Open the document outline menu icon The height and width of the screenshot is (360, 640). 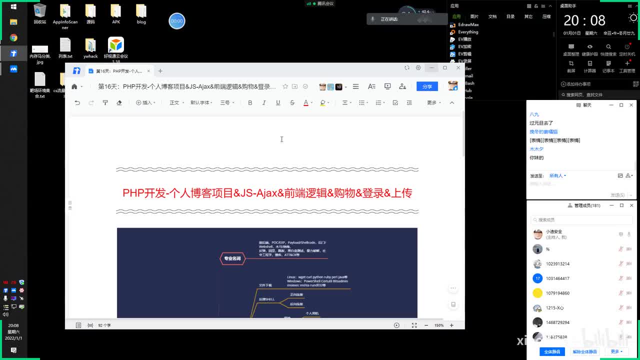(x=355, y=86)
